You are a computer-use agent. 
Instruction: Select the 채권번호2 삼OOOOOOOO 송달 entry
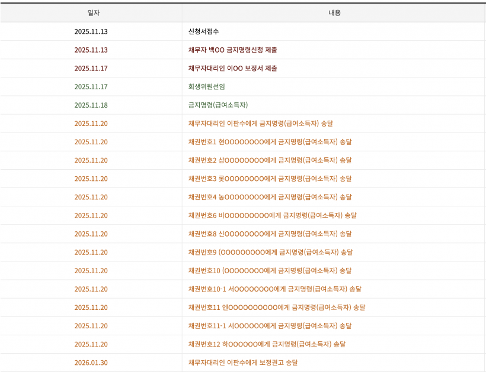click(270, 160)
